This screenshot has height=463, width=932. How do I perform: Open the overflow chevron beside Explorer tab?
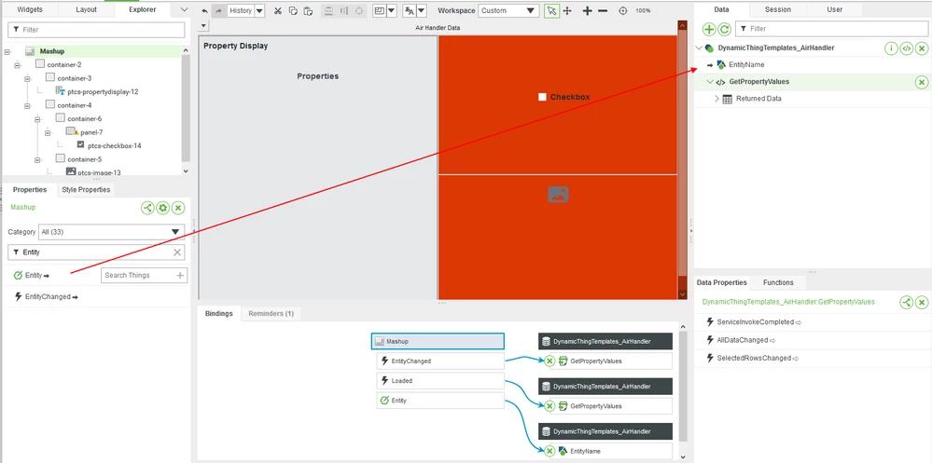click(x=184, y=9)
